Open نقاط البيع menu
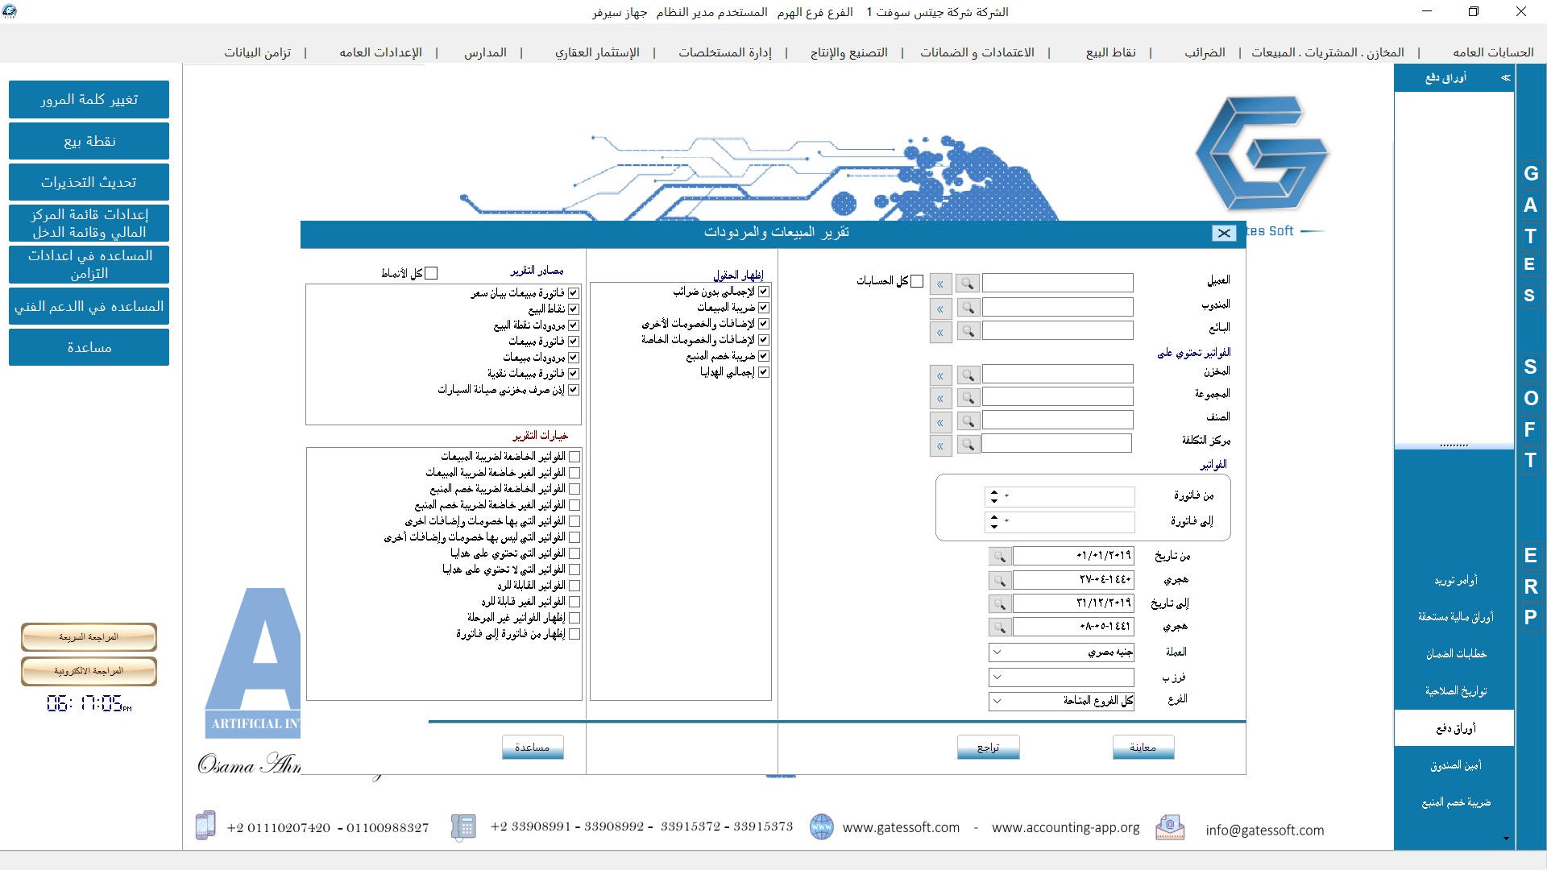Image resolution: width=1547 pixels, height=870 pixels. [x=1110, y=52]
